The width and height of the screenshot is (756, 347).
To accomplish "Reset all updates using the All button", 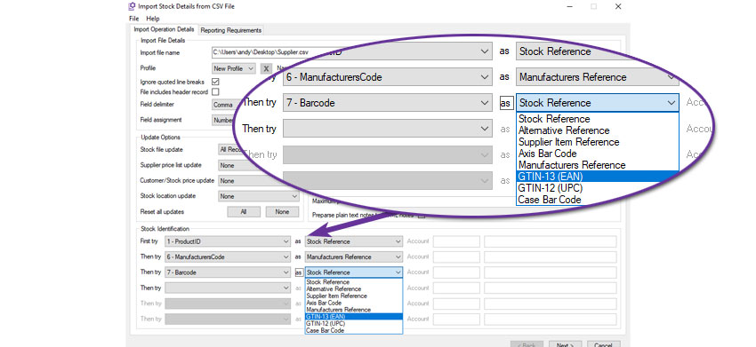I will [x=244, y=212].
